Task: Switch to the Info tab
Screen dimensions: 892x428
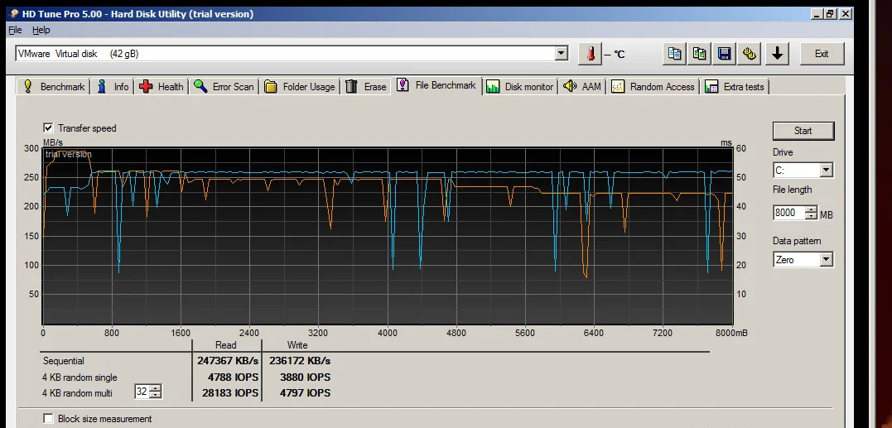Action: pyautogui.click(x=113, y=86)
